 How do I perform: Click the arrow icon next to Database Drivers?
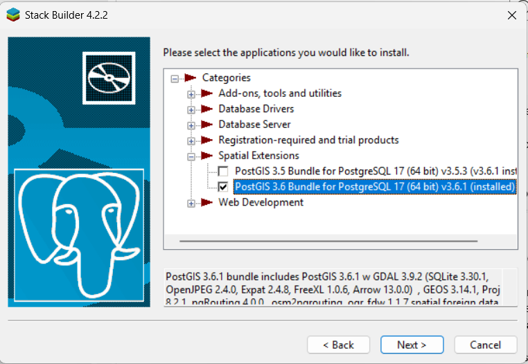(x=206, y=109)
